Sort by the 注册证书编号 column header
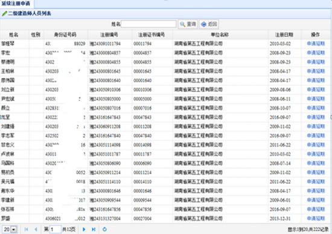This screenshot has height=234, width=332. (x=152, y=35)
